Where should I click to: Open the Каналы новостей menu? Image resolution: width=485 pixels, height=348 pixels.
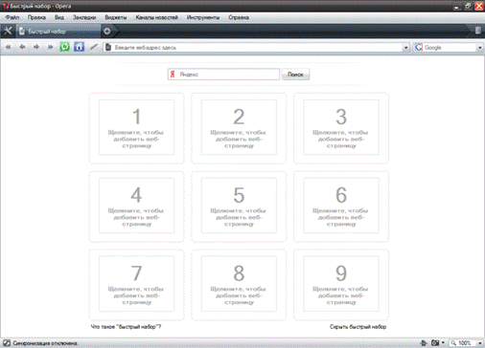pos(156,17)
